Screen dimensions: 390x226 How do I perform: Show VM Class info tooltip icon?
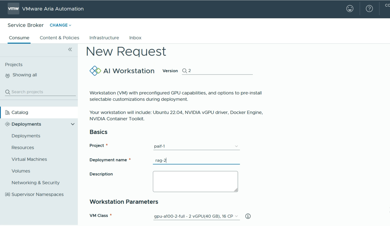pos(248,216)
